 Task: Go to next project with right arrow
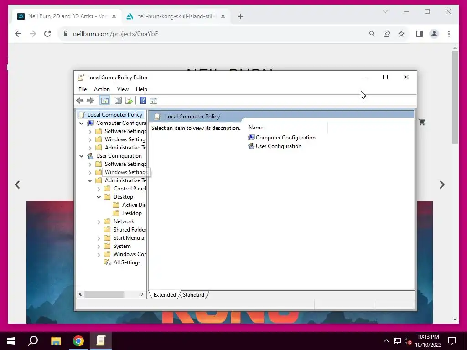tap(442, 185)
